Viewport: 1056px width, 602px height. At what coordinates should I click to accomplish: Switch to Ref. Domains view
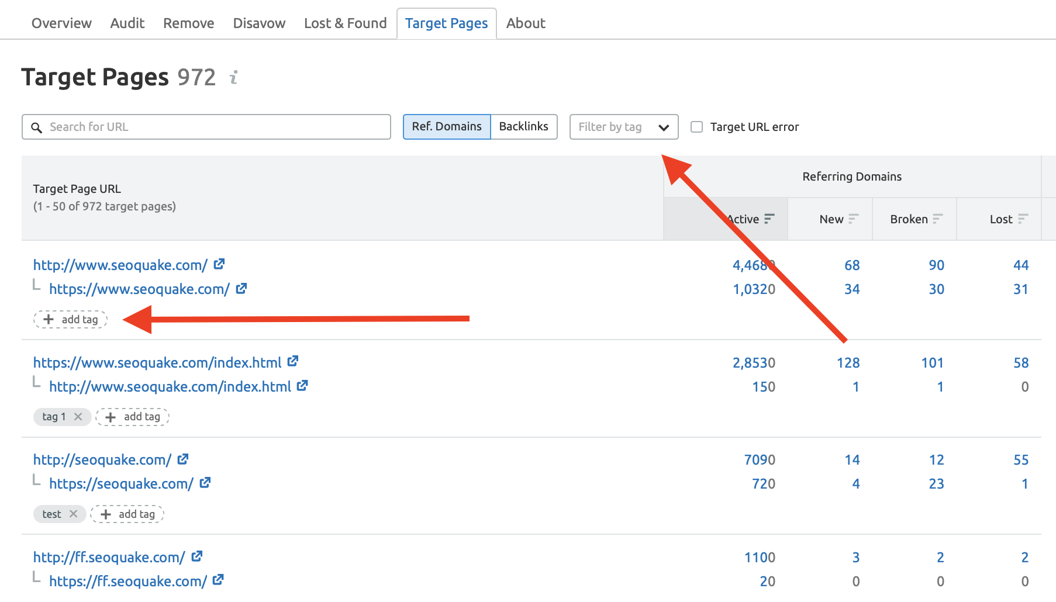point(447,127)
